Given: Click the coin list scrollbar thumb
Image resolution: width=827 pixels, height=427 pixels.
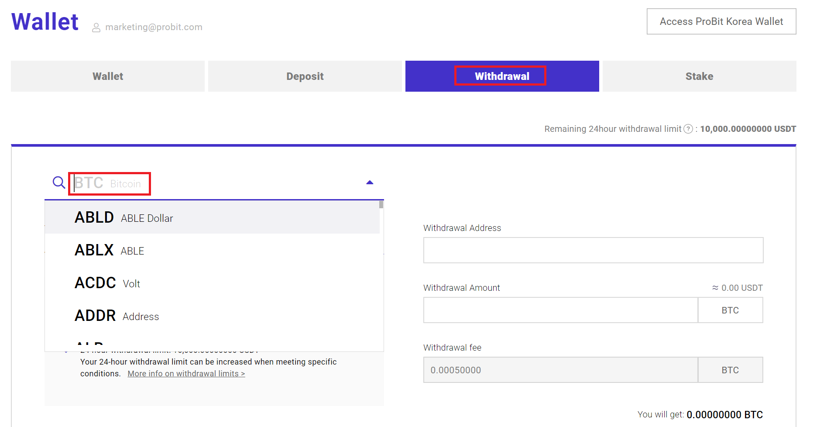Looking at the screenshot, I should [381, 204].
